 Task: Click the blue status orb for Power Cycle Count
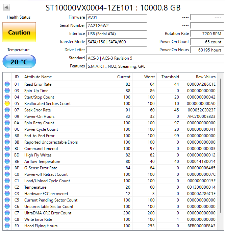7,129
